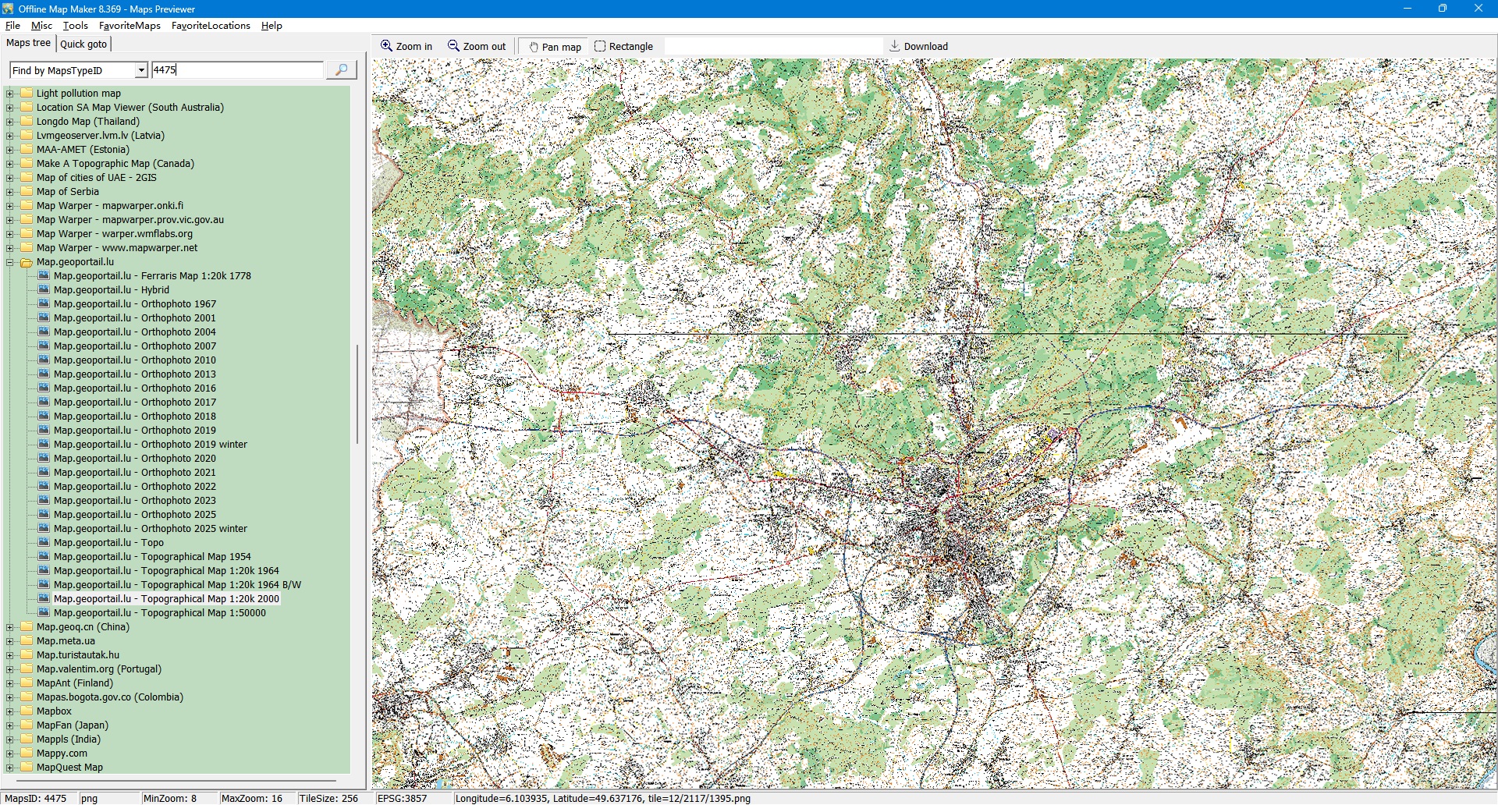The image size is (1498, 805).
Task: Collapse the Map.geoportail.lu folder
Action: 10,263
